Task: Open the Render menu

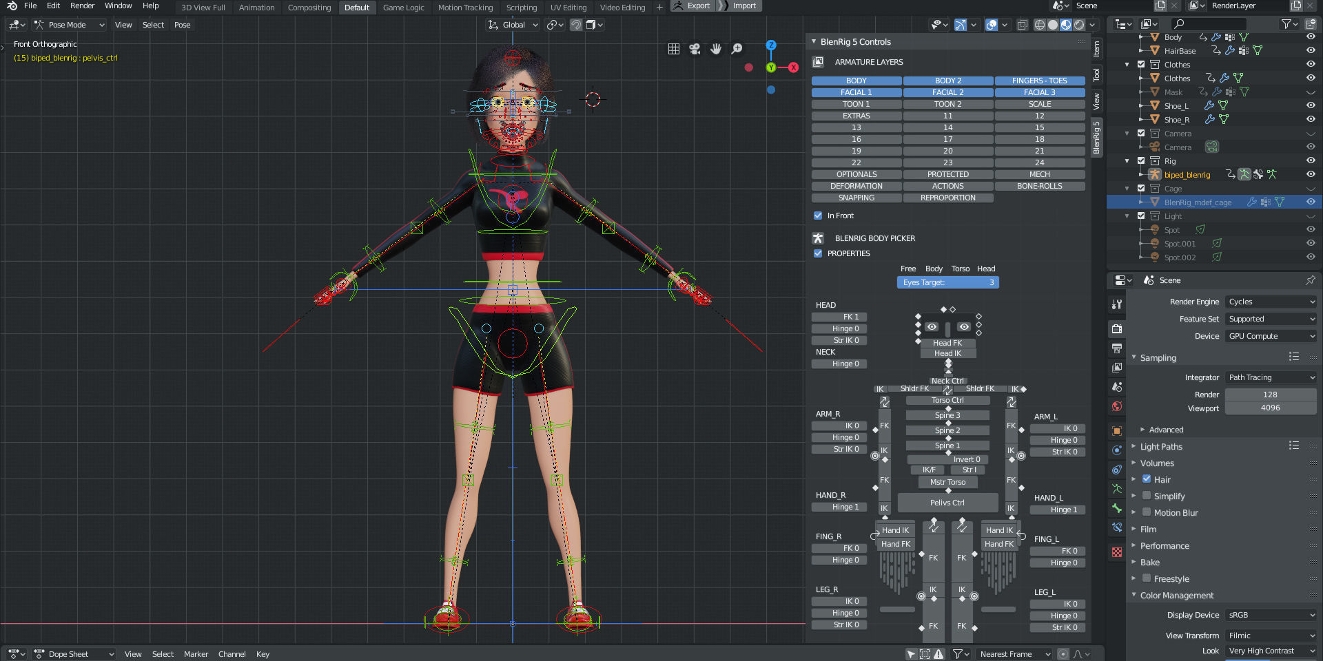Action: 82,6
